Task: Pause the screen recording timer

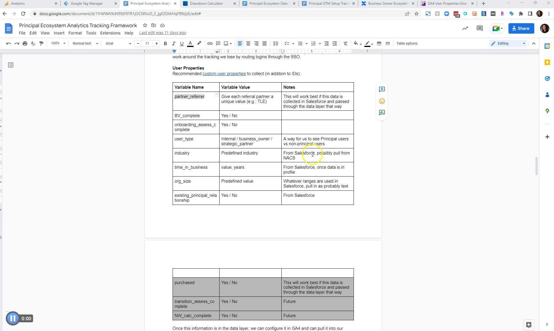Action: 13,318
